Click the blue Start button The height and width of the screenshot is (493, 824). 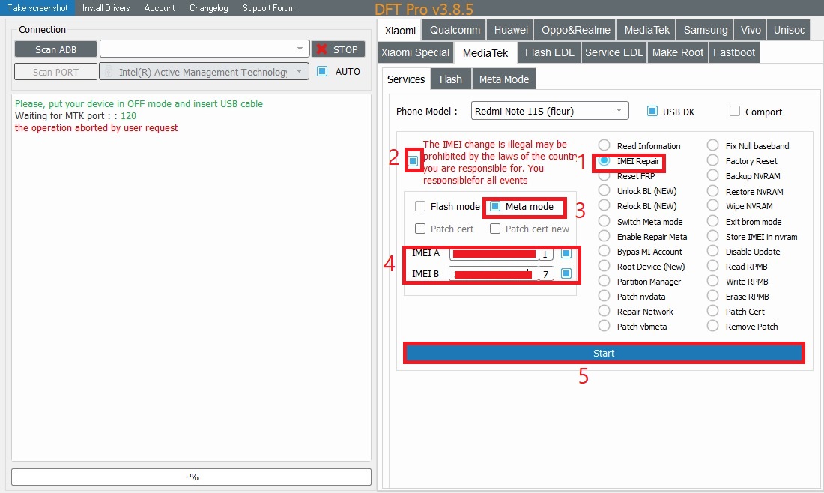[604, 353]
